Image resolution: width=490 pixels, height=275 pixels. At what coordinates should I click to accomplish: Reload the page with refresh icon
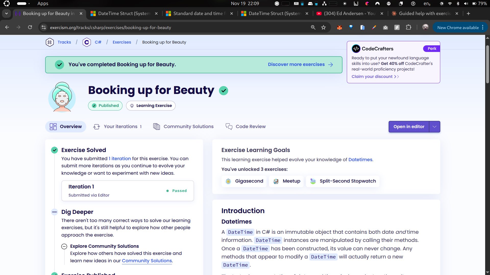tap(30, 28)
